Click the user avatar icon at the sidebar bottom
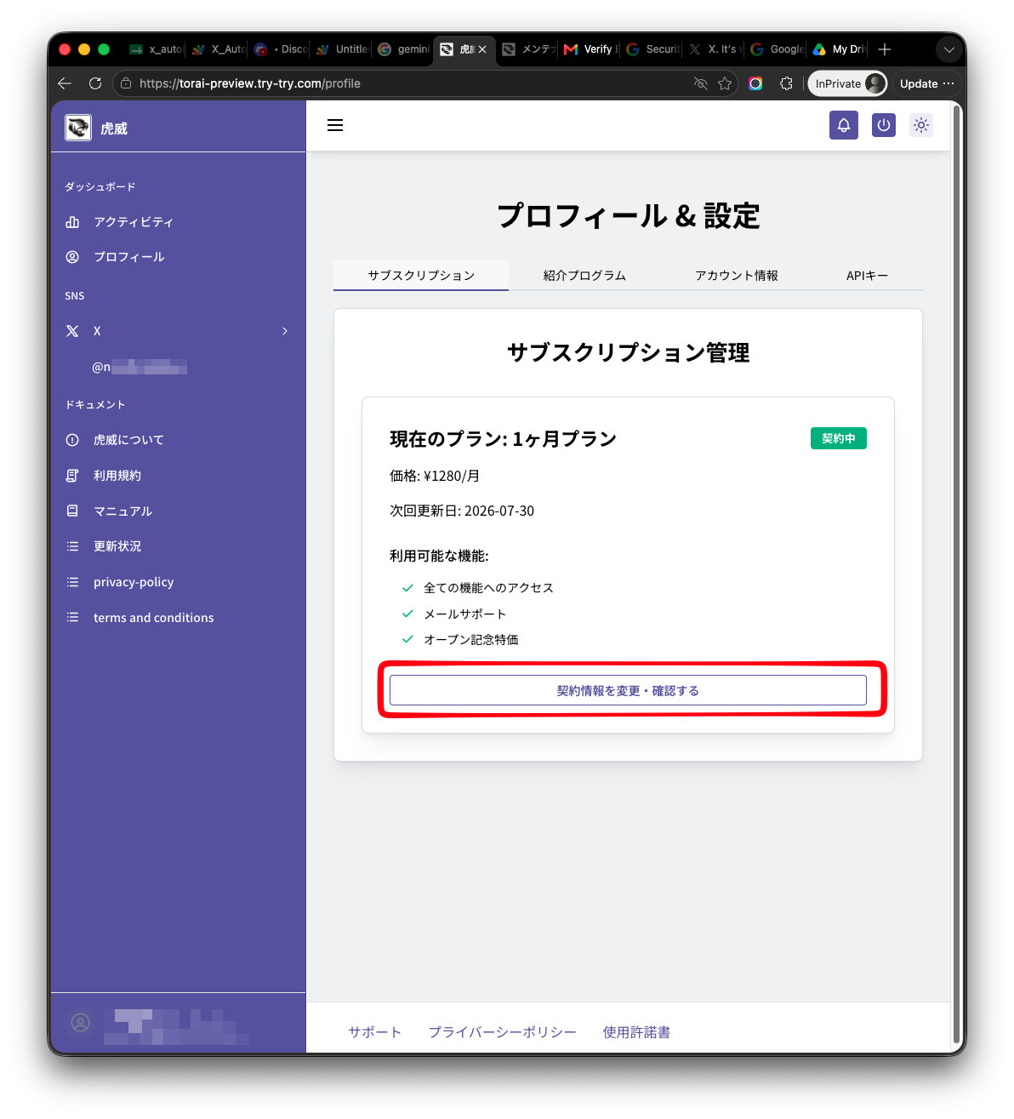This screenshot has width=1014, height=1119. tap(81, 1023)
